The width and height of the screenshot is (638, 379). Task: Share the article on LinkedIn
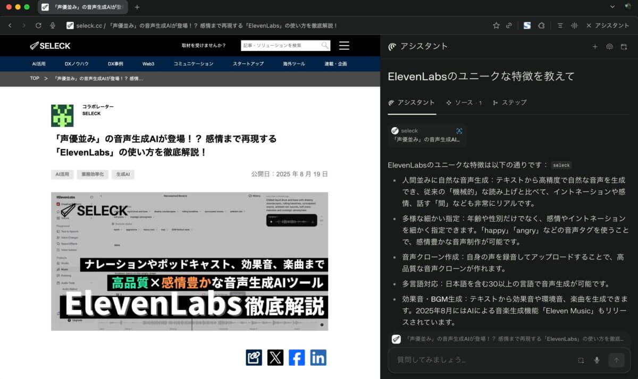pos(318,357)
